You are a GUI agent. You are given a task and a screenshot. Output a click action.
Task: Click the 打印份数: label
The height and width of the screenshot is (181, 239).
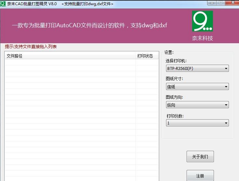[175, 116]
